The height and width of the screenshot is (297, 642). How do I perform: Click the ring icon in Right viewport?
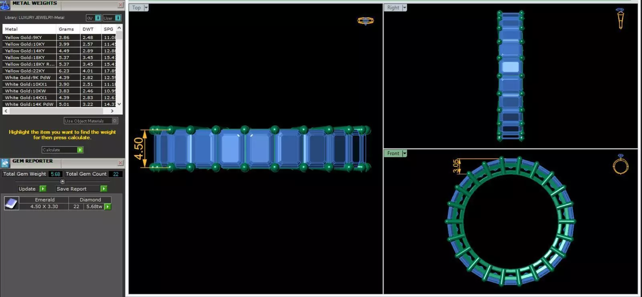coord(621,19)
